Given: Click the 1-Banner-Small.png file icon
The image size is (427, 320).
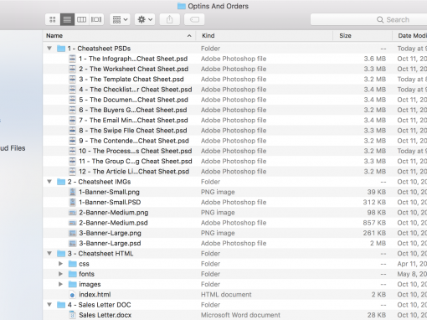Looking at the screenshot, I should point(72,192).
